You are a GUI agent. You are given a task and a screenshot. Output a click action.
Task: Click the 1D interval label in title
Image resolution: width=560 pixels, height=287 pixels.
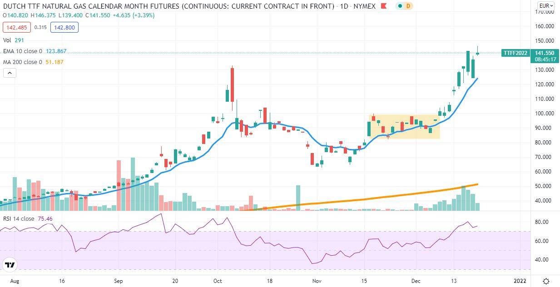tap(344, 6)
